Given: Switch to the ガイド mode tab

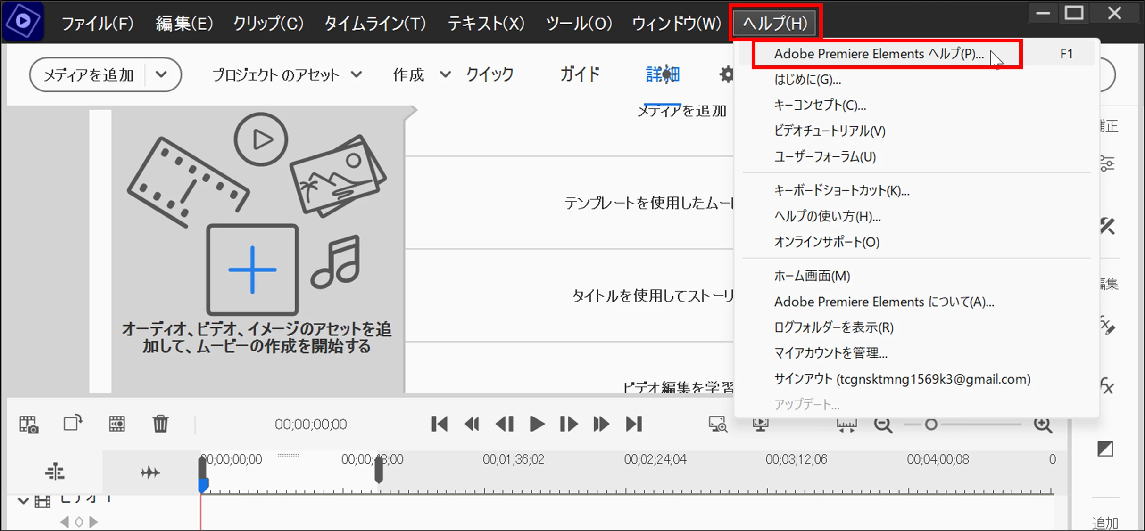Looking at the screenshot, I should pos(580,74).
